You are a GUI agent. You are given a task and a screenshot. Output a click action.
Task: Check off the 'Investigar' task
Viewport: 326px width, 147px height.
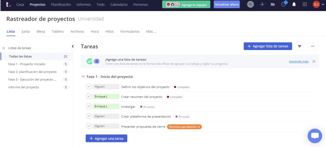[x=89, y=106]
